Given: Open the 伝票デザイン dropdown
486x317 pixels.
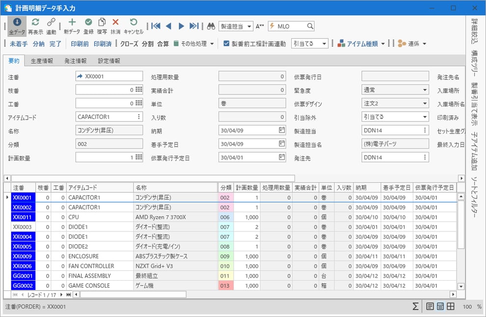Looking at the screenshot, I should click(x=425, y=104).
